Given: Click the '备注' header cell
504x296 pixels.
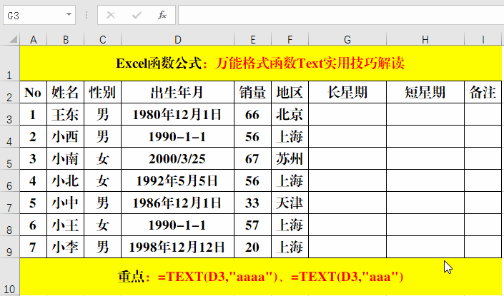Looking at the screenshot, I should 483,92.
